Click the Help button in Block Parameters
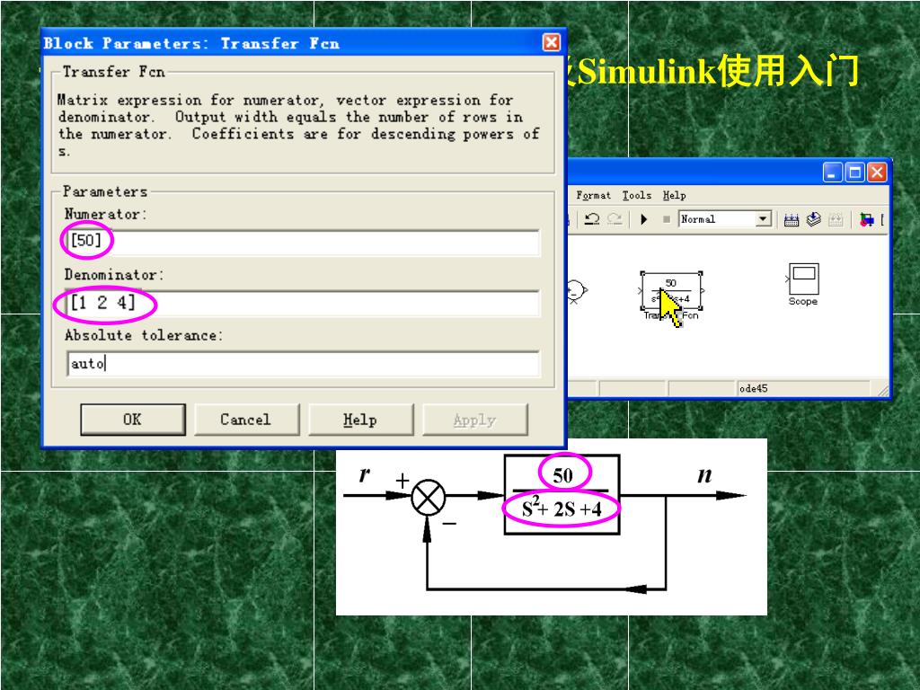920x690 pixels. (x=361, y=420)
